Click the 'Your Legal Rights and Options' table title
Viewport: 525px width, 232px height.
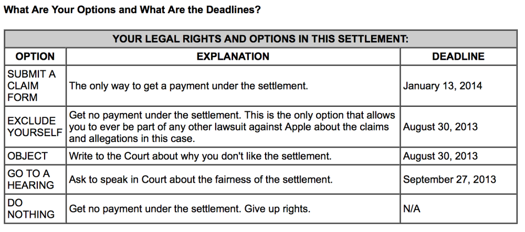[x=260, y=39]
